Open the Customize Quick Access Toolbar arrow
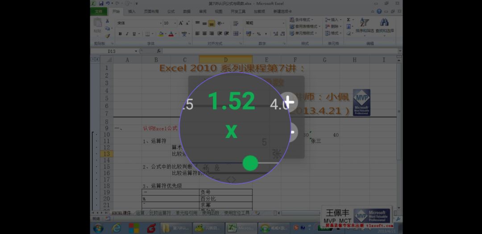 pyautogui.click(x=137, y=4)
